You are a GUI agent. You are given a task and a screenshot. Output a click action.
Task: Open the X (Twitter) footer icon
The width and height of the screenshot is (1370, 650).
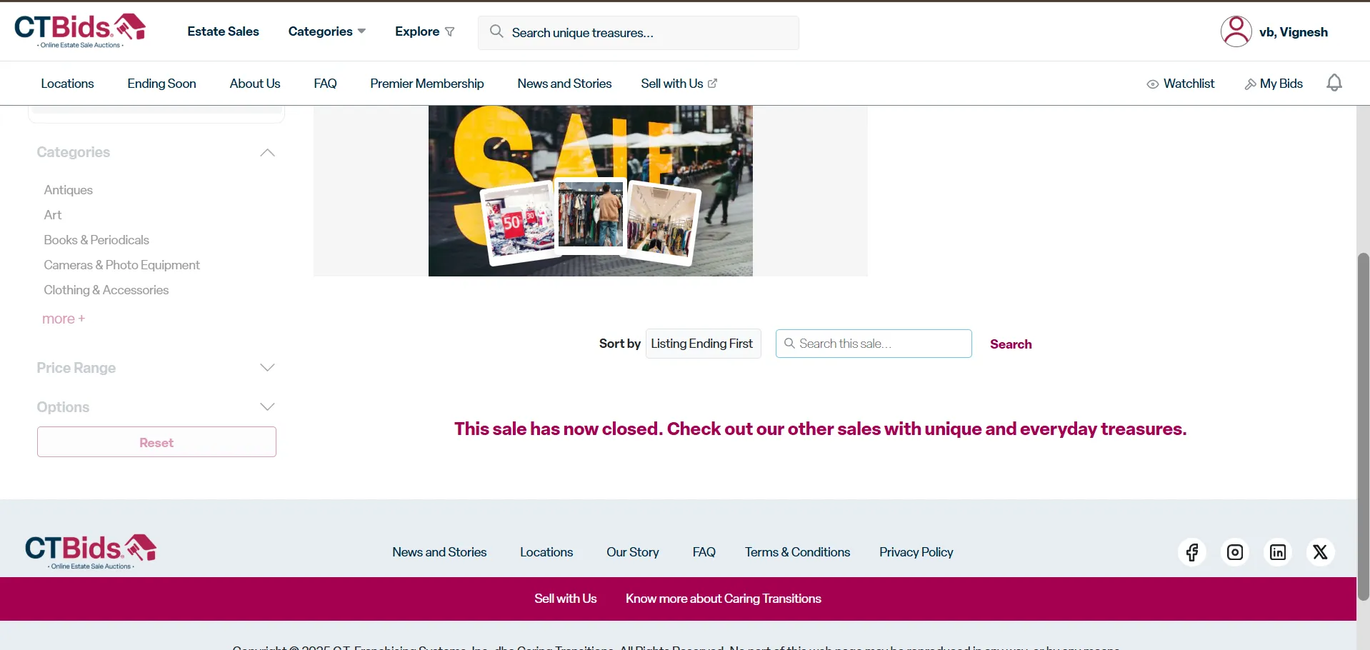coord(1320,552)
